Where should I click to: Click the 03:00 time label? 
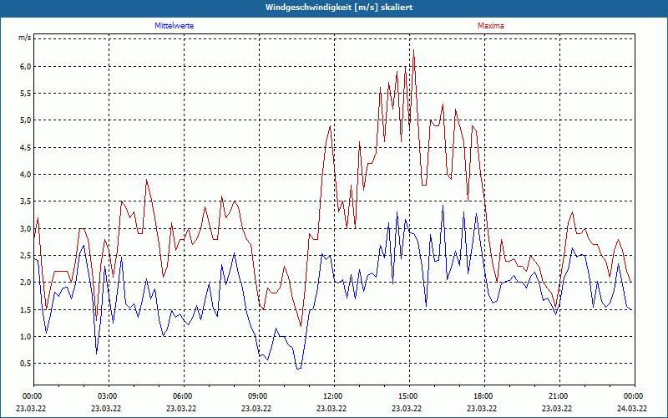pos(109,396)
